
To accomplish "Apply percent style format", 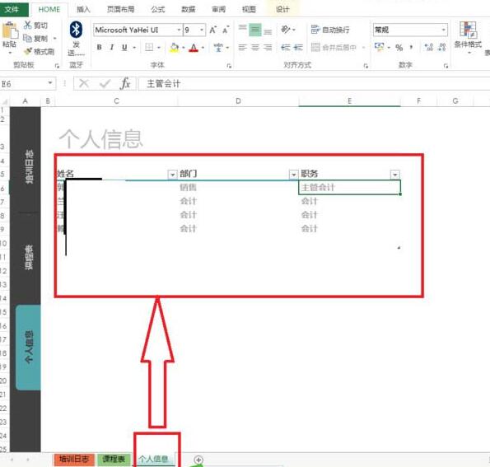I will click(399, 48).
